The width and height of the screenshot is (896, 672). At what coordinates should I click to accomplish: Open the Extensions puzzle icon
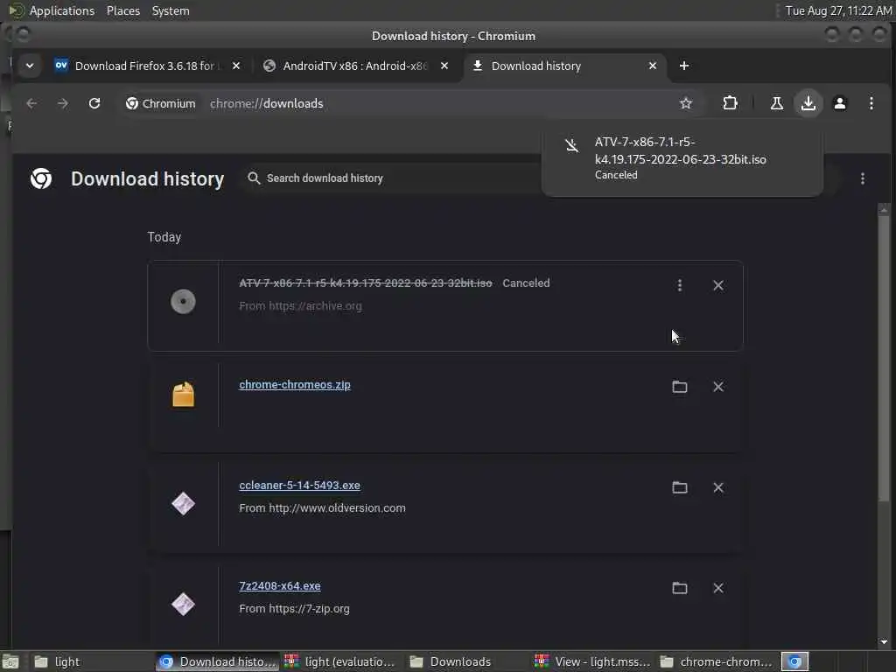730,103
